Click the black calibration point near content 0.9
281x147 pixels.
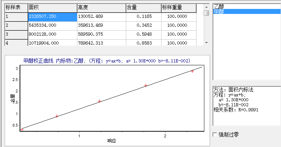point(57,116)
